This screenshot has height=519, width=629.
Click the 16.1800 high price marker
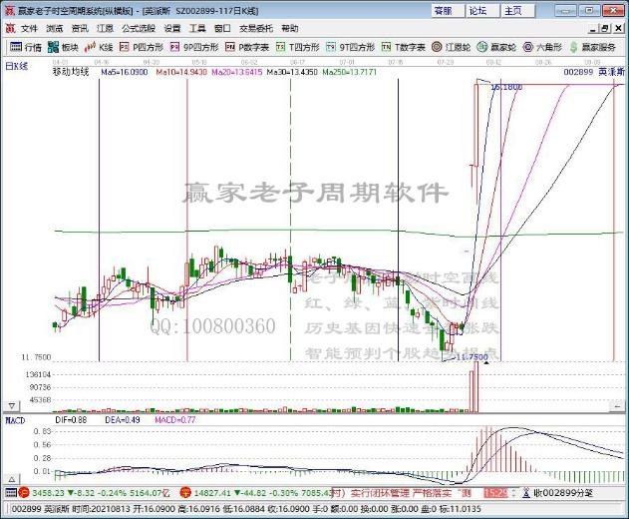tap(506, 87)
